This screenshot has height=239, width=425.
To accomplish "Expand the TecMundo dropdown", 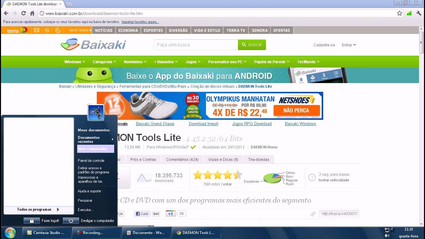I will click(x=308, y=62).
